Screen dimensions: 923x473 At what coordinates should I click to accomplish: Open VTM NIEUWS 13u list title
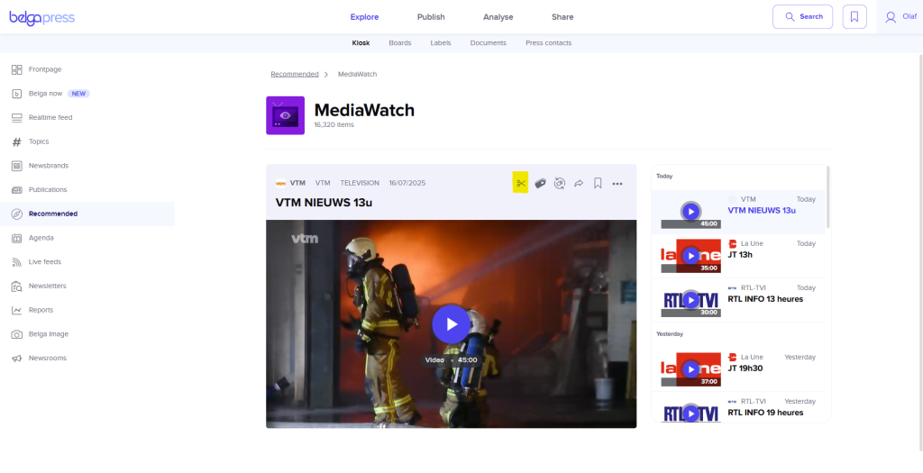click(x=762, y=210)
